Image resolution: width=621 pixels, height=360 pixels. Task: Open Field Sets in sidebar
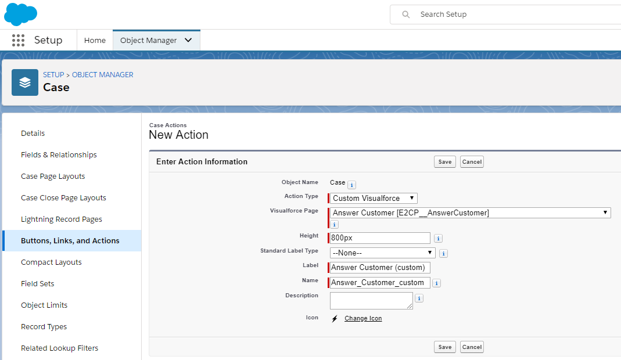coord(38,283)
